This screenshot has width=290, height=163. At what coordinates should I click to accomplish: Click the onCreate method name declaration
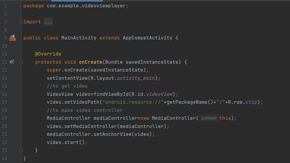click(x=90, y=62)
